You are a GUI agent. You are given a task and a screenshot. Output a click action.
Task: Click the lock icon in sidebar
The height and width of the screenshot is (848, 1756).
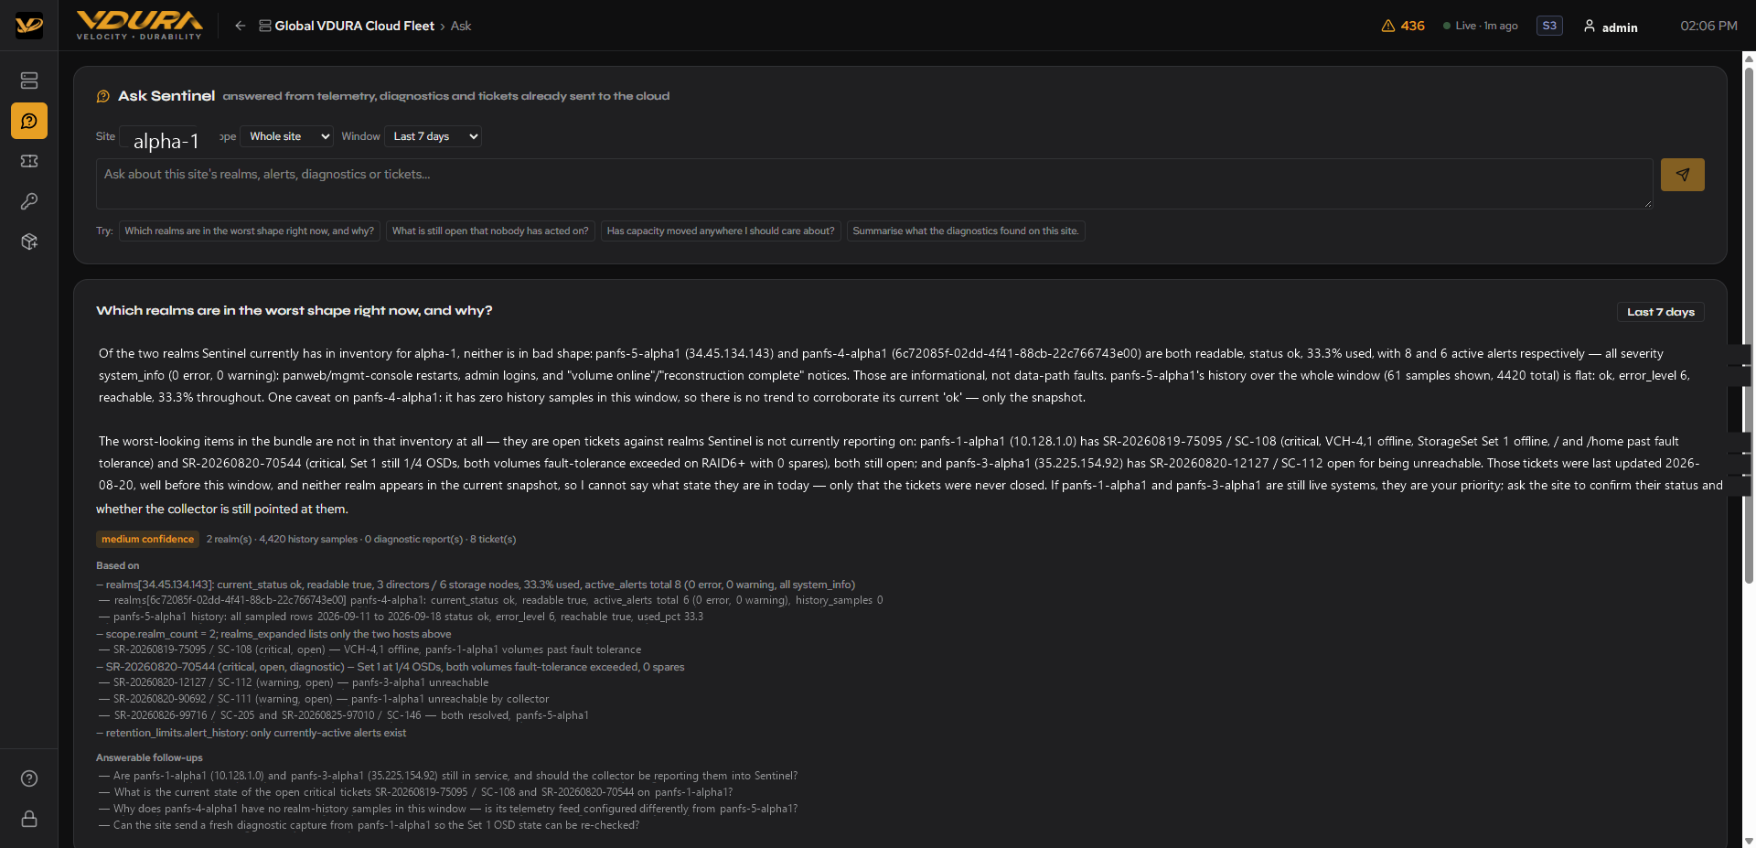[x=29, y=819]
